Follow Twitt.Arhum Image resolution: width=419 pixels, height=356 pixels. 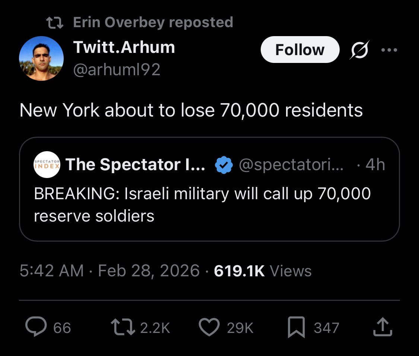coord(300,50)
